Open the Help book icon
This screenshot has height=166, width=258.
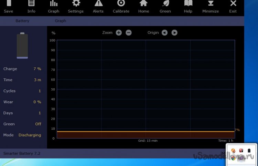188,6
